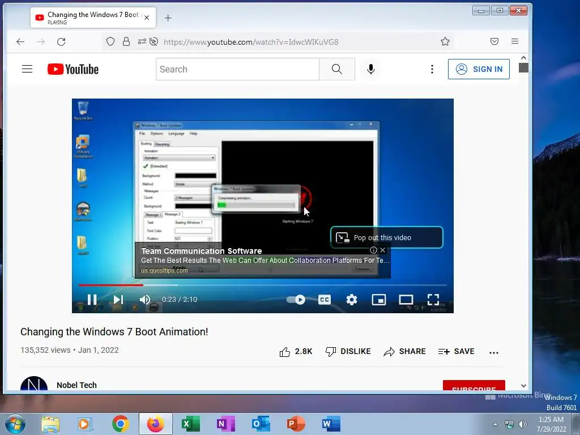580x435 pixels.
Task: Open Firefox application menu
Action: (515, 41)
